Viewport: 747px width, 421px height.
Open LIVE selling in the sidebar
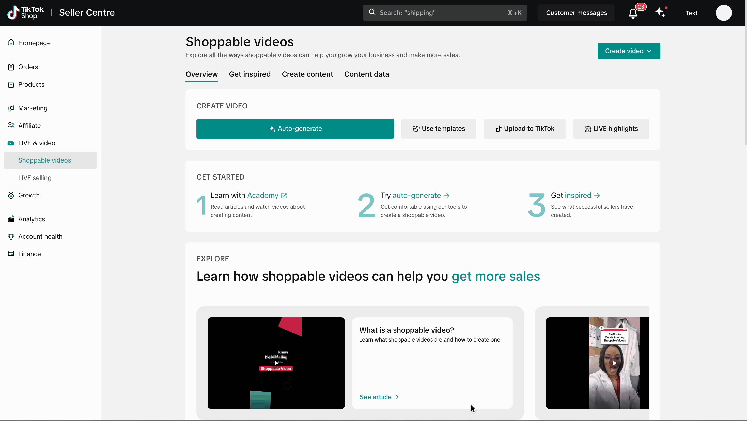pyautogui.click(x=35, y=178)
